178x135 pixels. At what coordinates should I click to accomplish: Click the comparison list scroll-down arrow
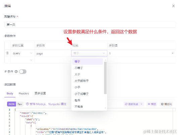coord(105,108)
